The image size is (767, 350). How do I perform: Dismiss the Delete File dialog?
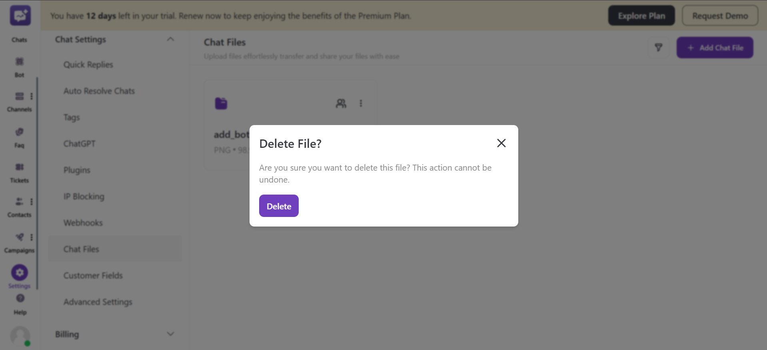[x=501, y=143]
